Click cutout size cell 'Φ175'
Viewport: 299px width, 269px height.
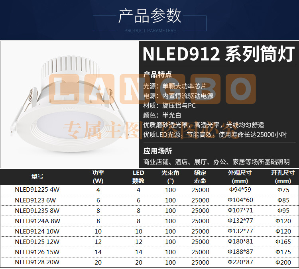283,252
